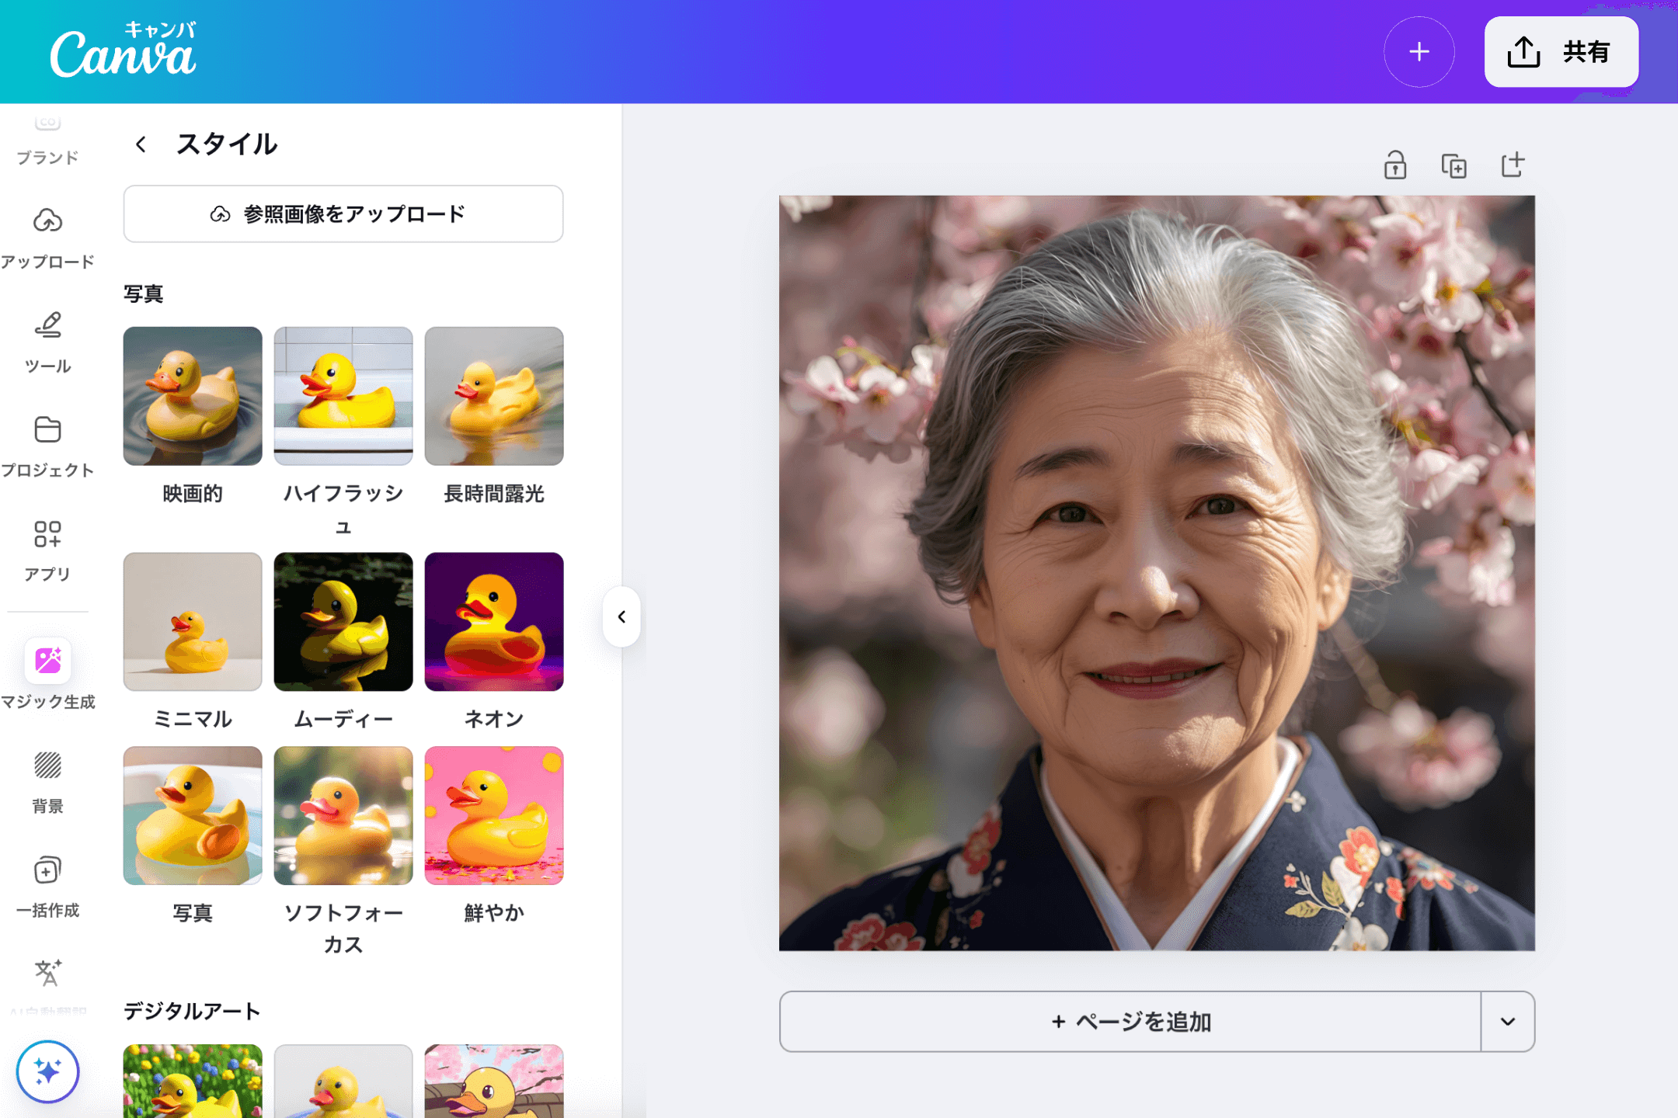
Task: Collapse the side panel with arrow handle
Action: (621, 616)
